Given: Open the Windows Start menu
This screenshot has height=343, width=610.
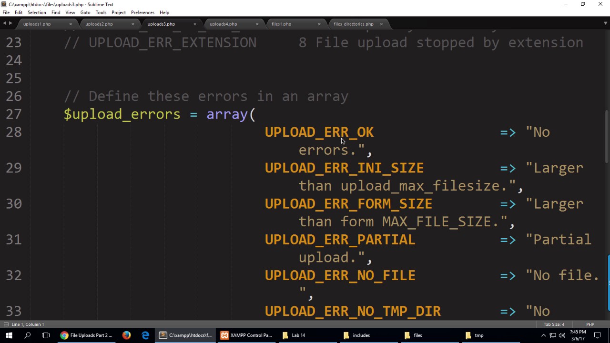Looking at the screenshot, I should [x=9, y=335].
